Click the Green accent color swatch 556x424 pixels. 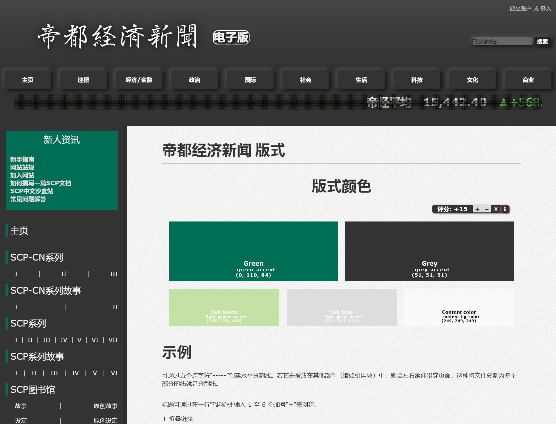pos(253,251)
